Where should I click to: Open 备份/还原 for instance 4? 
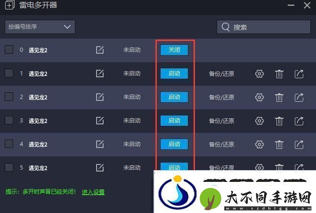[221, 144]
